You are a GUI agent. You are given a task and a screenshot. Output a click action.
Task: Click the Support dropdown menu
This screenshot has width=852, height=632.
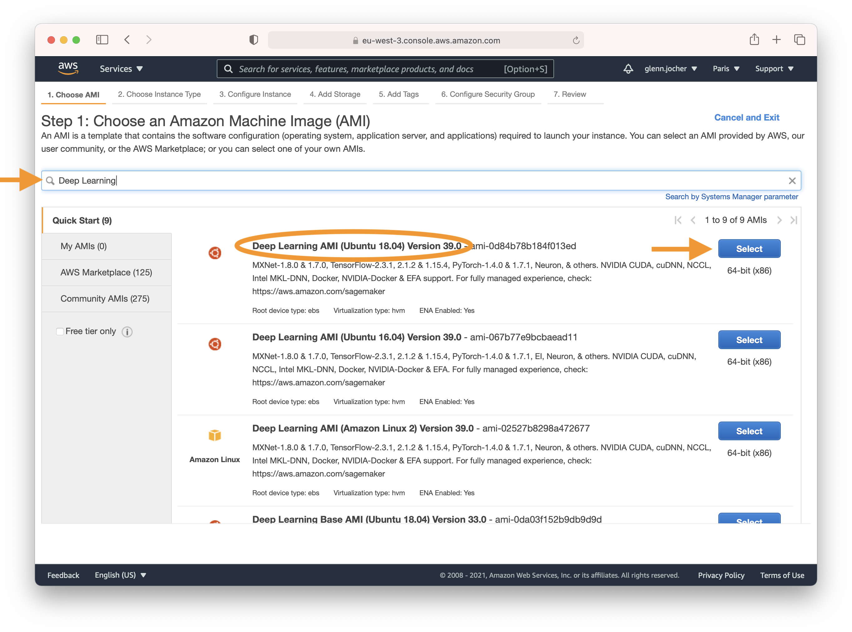click(775, 68)
